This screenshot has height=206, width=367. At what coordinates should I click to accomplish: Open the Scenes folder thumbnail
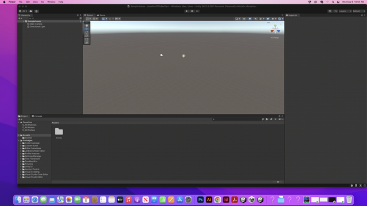(59, 132)
